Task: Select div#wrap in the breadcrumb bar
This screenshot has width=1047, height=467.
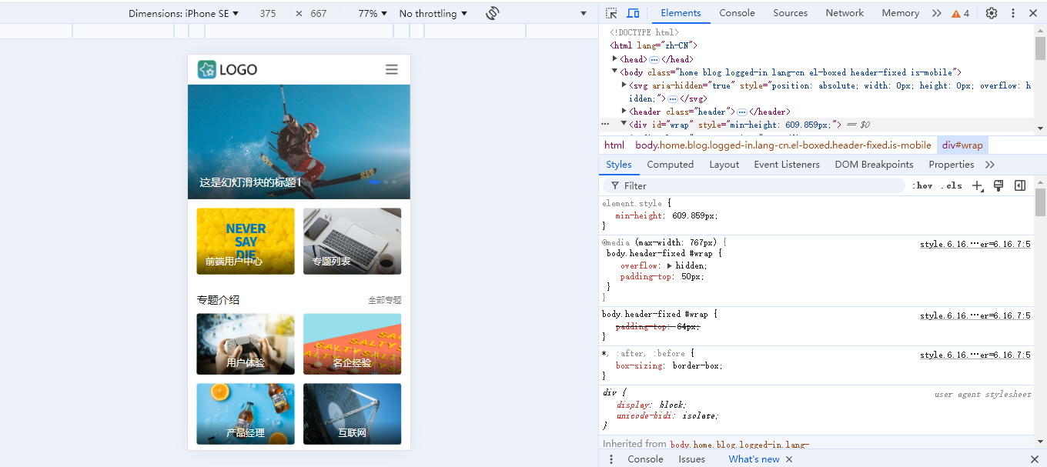Action: (962, 145)
